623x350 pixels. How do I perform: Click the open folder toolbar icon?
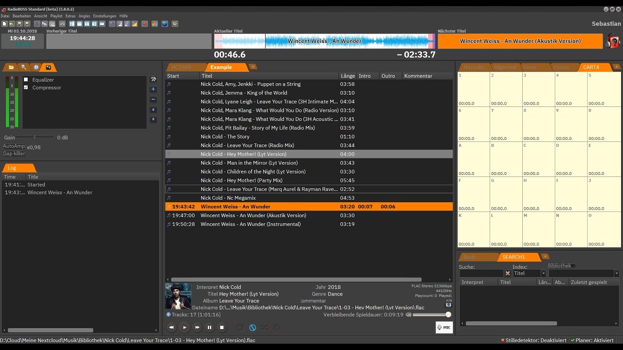12,24
